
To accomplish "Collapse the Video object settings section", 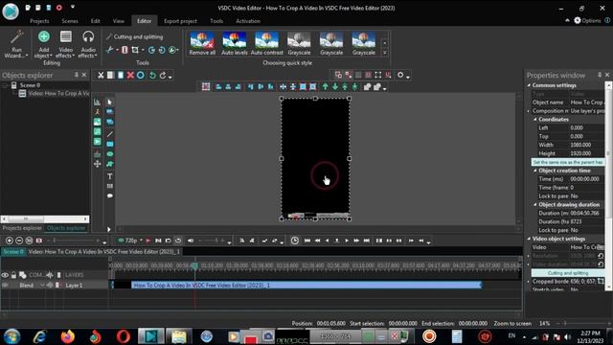I will pyautogui.click(x=529, y=239).
